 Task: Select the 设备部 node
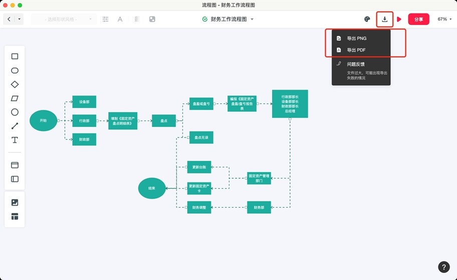click(84, 102)
